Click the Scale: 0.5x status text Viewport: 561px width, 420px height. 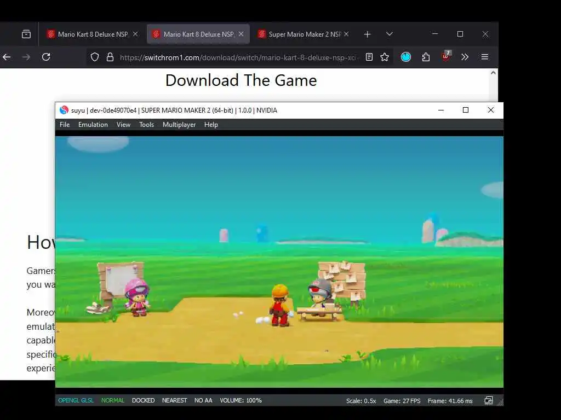pyautogui.click(x=361, y=401)
